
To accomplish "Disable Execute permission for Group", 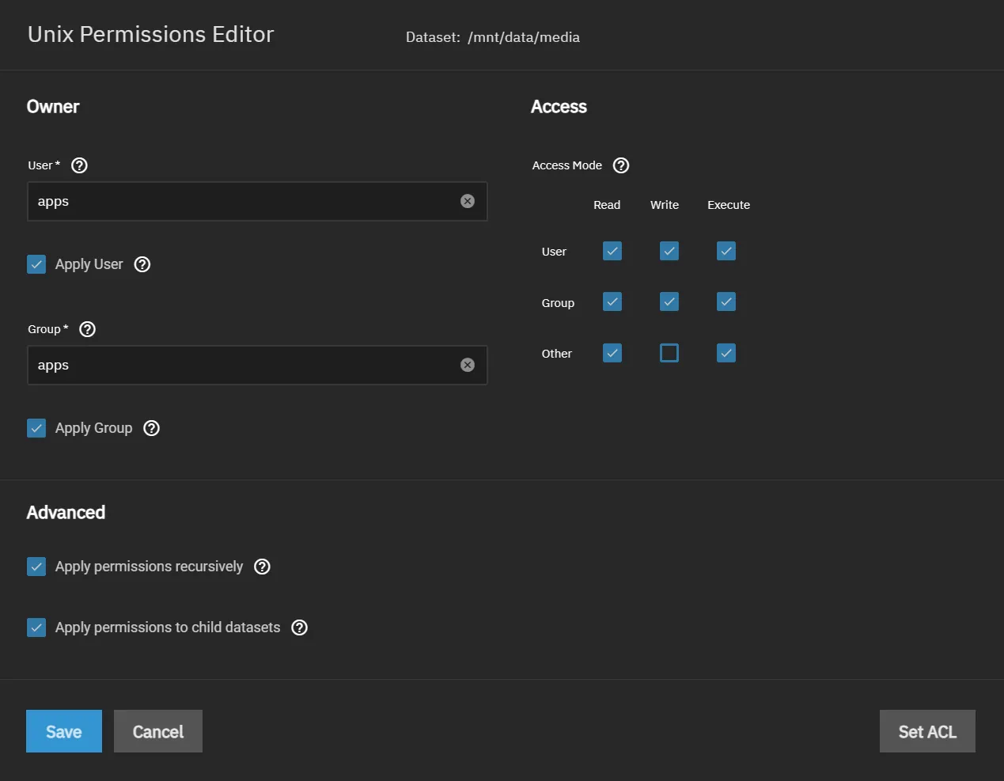I will coord(726,301).
